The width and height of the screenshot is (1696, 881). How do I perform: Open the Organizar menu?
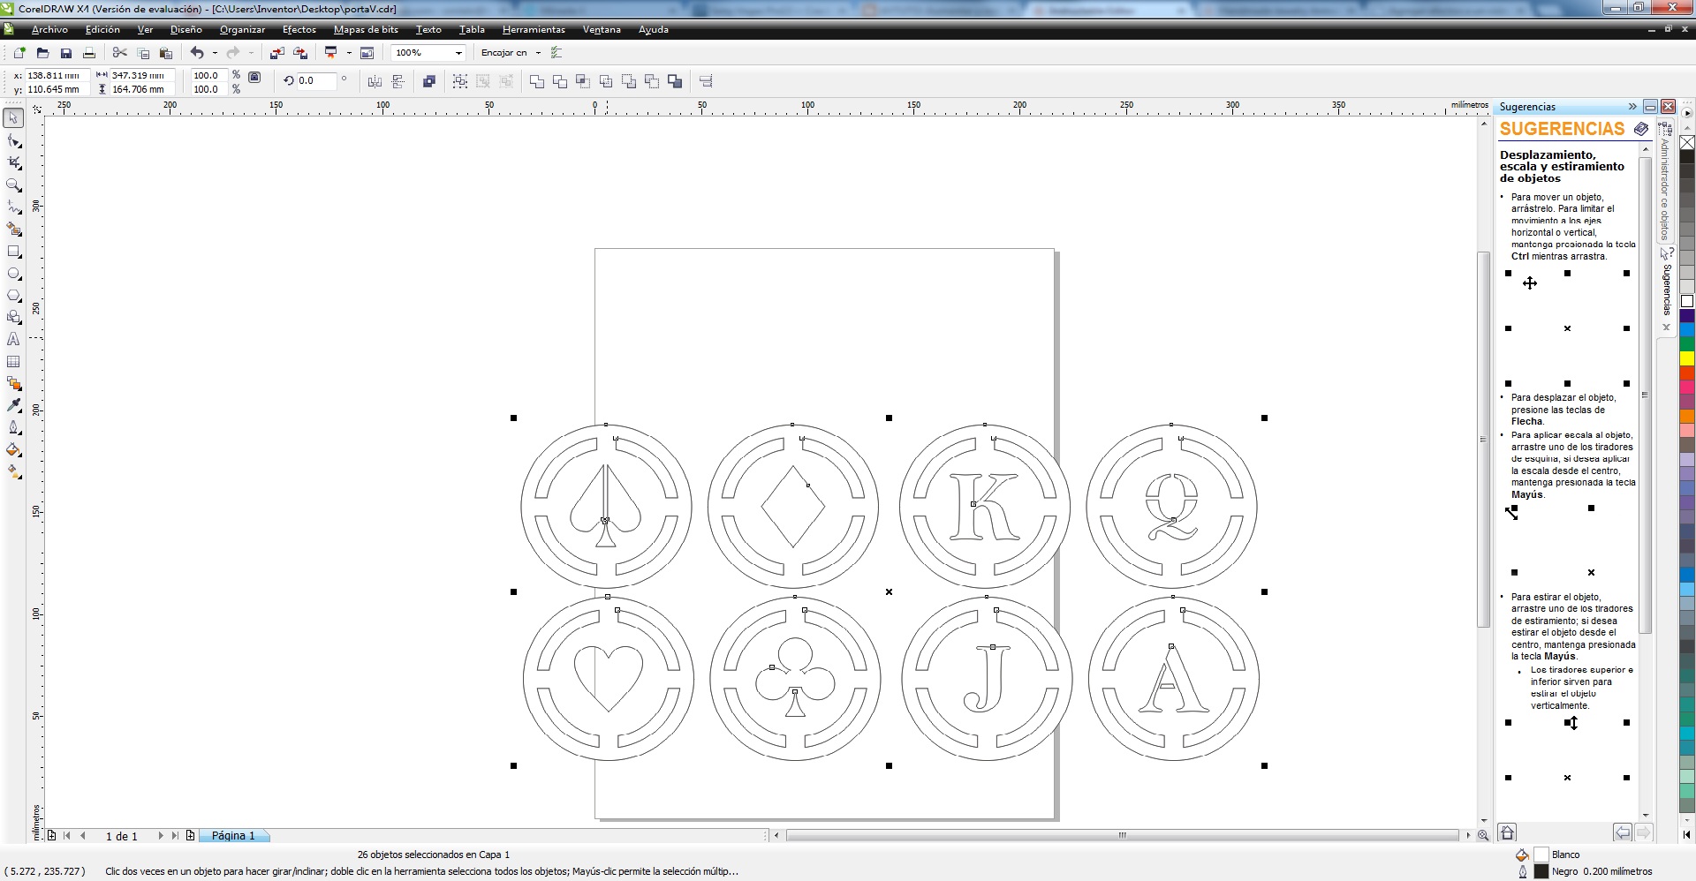[242, 29]
